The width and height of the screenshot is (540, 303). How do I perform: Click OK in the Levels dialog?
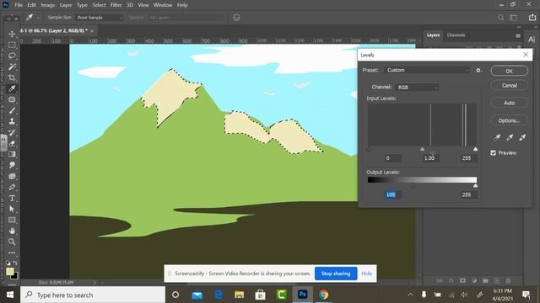[x=510, y=71]
